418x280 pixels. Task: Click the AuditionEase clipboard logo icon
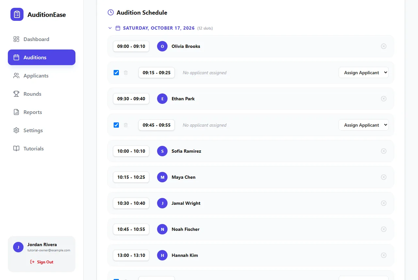point(17,14)
